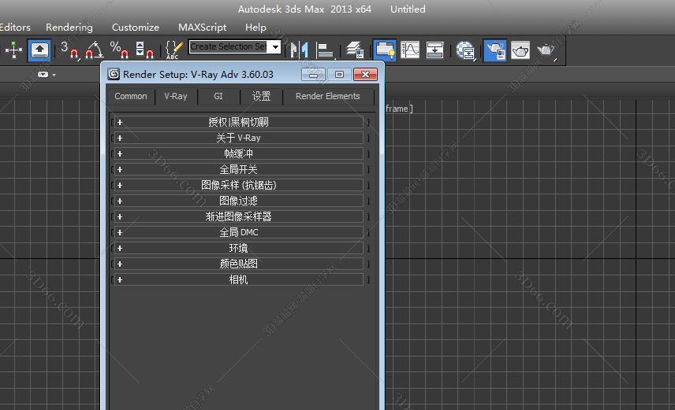Click the Render Setup teapot icon

click(x=494, y=50)
